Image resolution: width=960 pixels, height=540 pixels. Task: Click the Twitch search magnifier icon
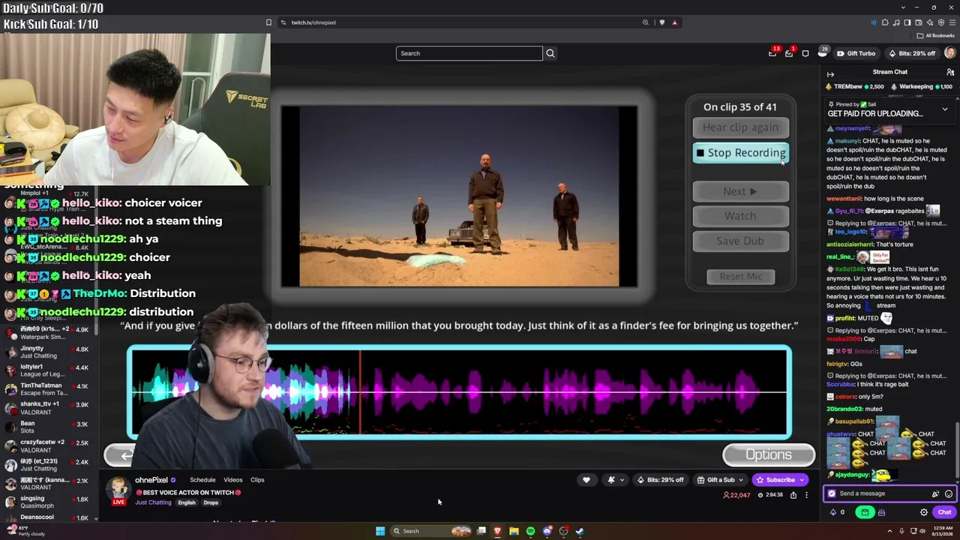click(550, 53)
